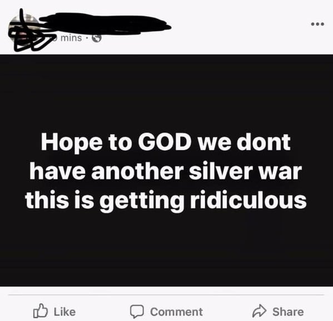Click the line 'Hope to GOD we dont'
This screenshot has width=333, height=321.
point(166,143)
